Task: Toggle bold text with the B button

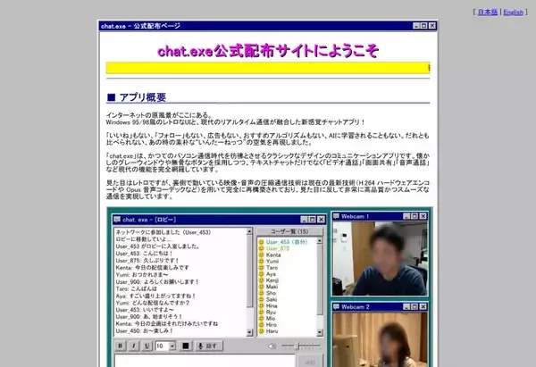Action: 121,346
